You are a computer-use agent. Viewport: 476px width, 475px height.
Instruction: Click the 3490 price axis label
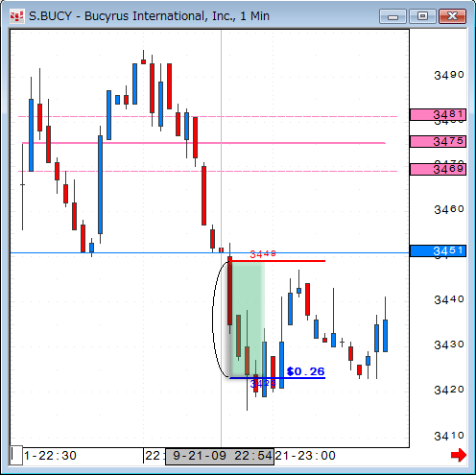(x=449, y=75)
